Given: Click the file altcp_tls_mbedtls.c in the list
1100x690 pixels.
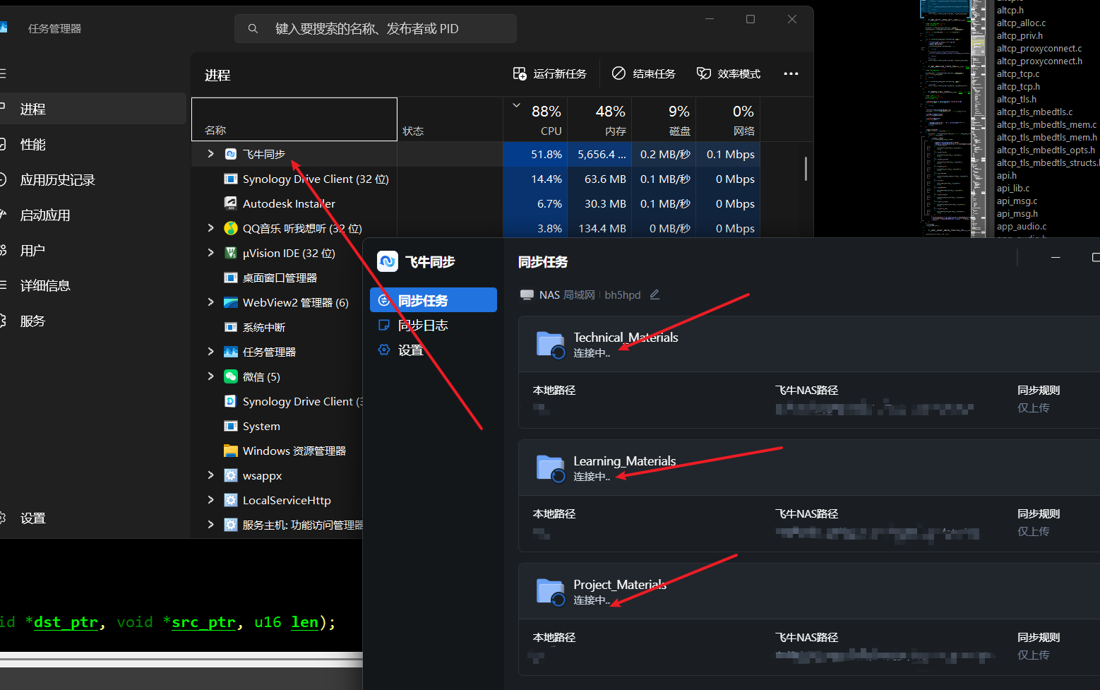Looking at the screenshot, I should point(1034,112).
